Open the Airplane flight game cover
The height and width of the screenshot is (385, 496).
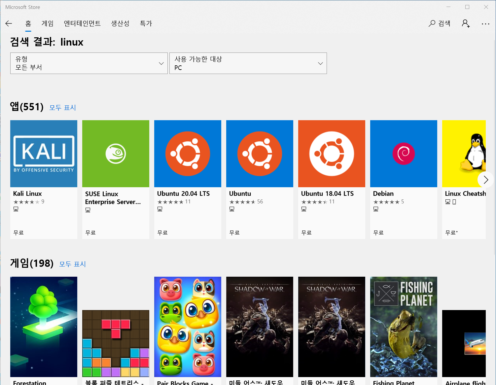464,343
